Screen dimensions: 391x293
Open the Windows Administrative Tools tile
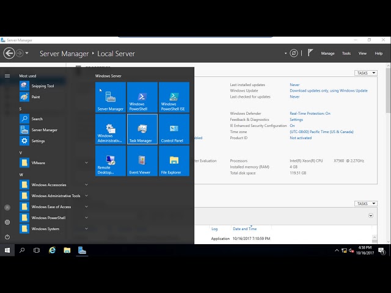point(111,129)
